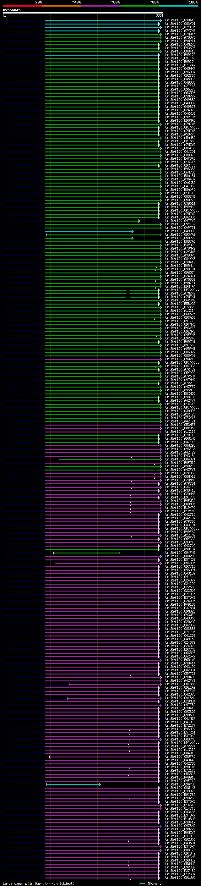The height and width of the screenshot is (886, 201).
Task: Select the UniRef100_Q9SC16 label
Action: tap(180, 566)
